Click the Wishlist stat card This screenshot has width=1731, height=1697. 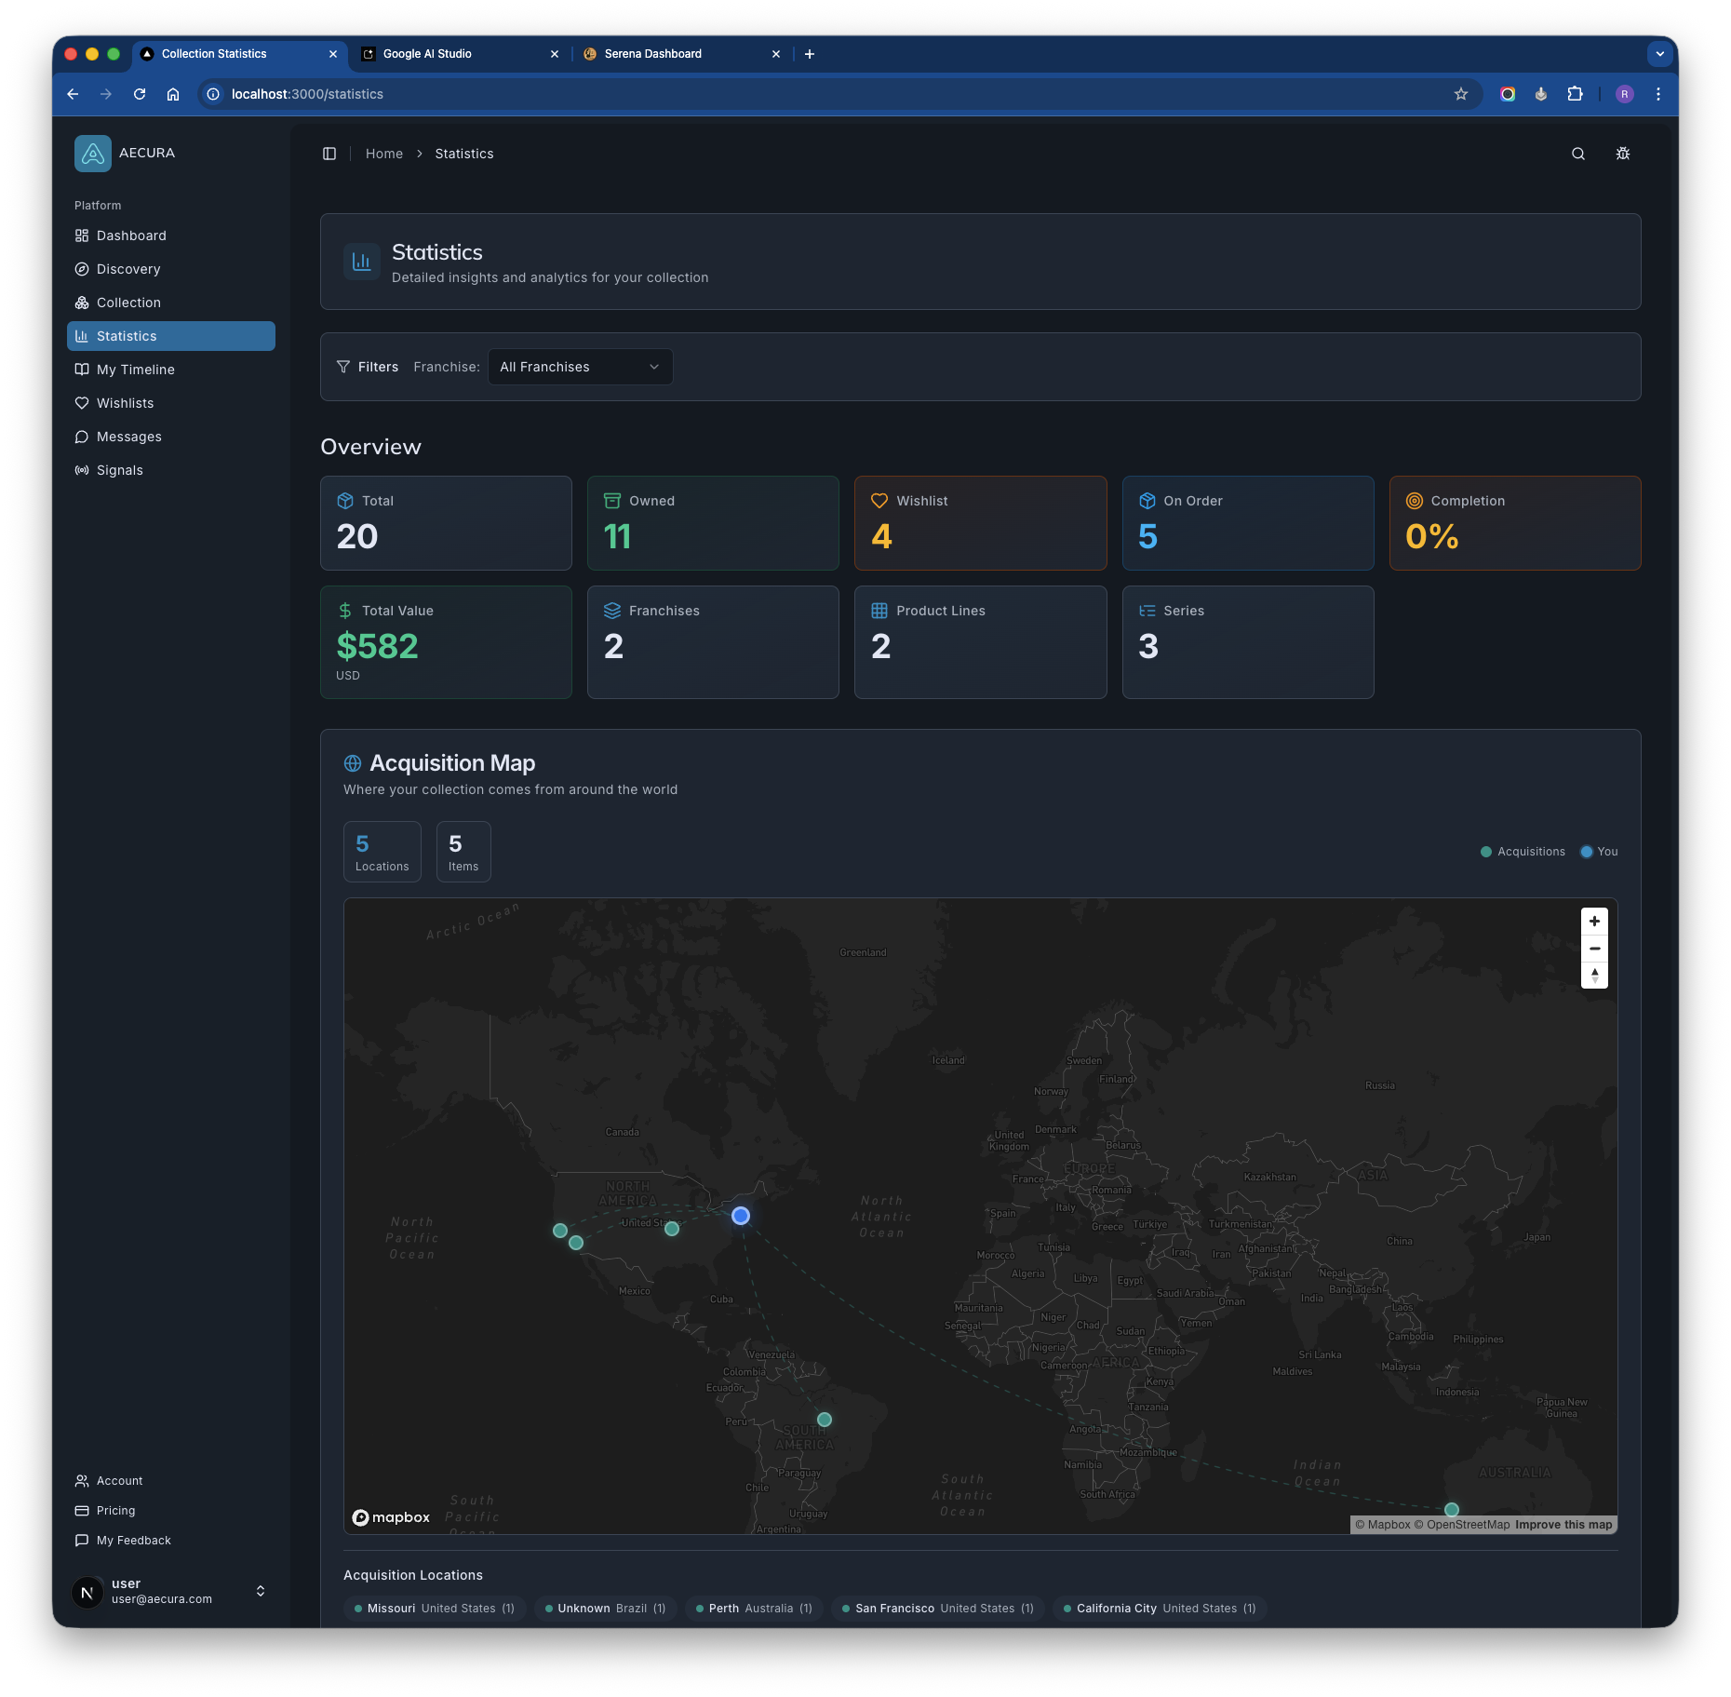pos(981,523)
